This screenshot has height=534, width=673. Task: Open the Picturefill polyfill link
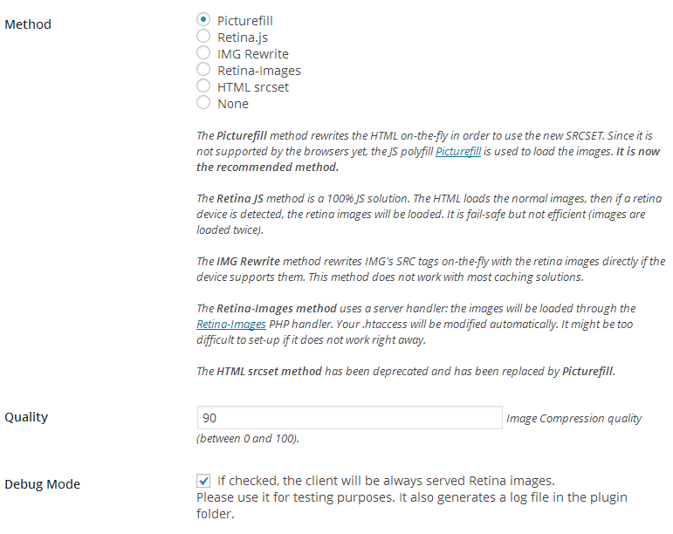point(458,152)
